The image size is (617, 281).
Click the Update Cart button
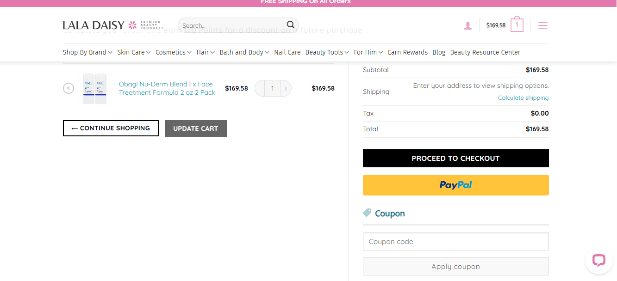pyautogui.click(x=196, y=128)
